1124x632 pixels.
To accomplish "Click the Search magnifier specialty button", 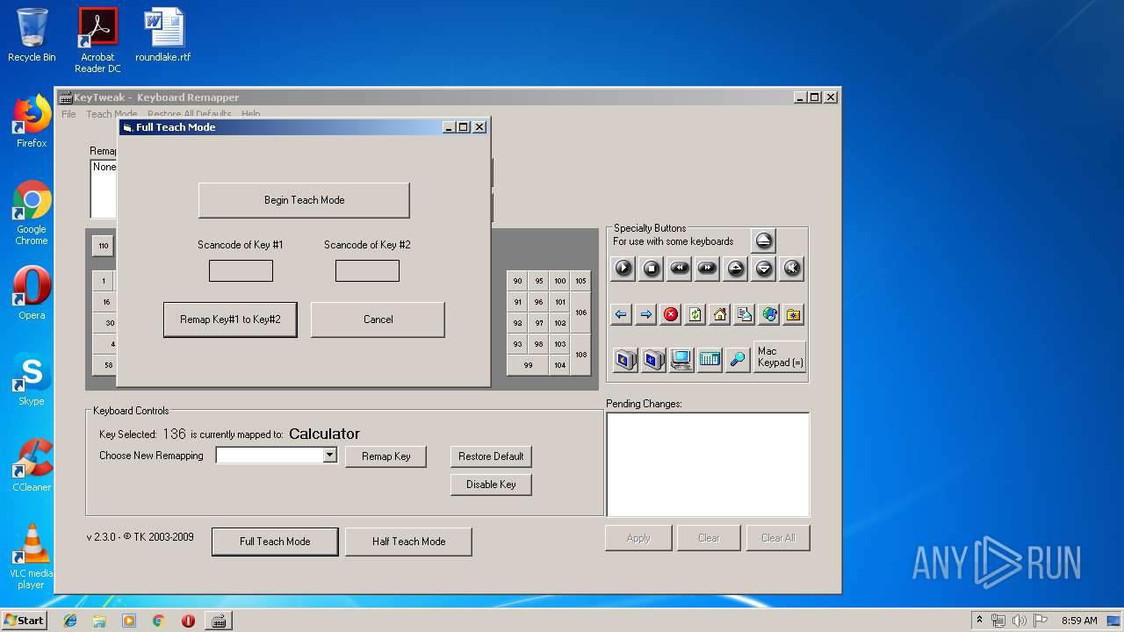I will click(738, 359).
